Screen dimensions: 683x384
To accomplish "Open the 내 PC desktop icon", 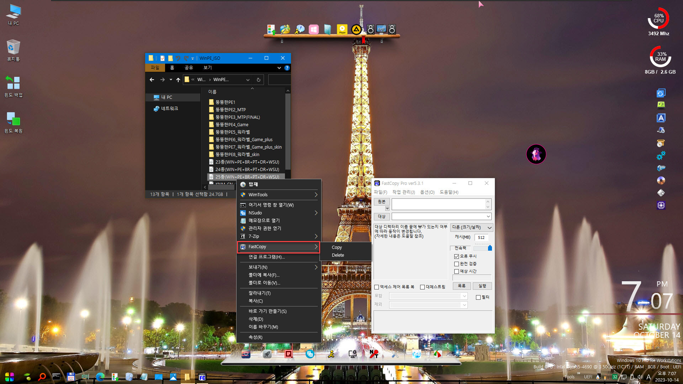I will [x=14, y=15].
